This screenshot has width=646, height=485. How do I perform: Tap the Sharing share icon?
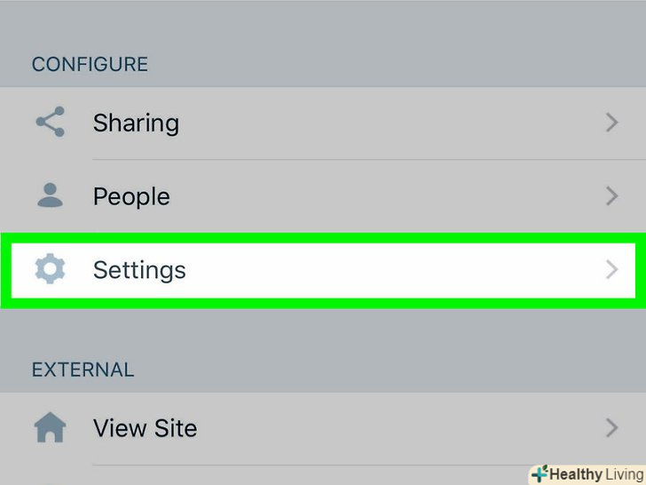pos(50,122)
